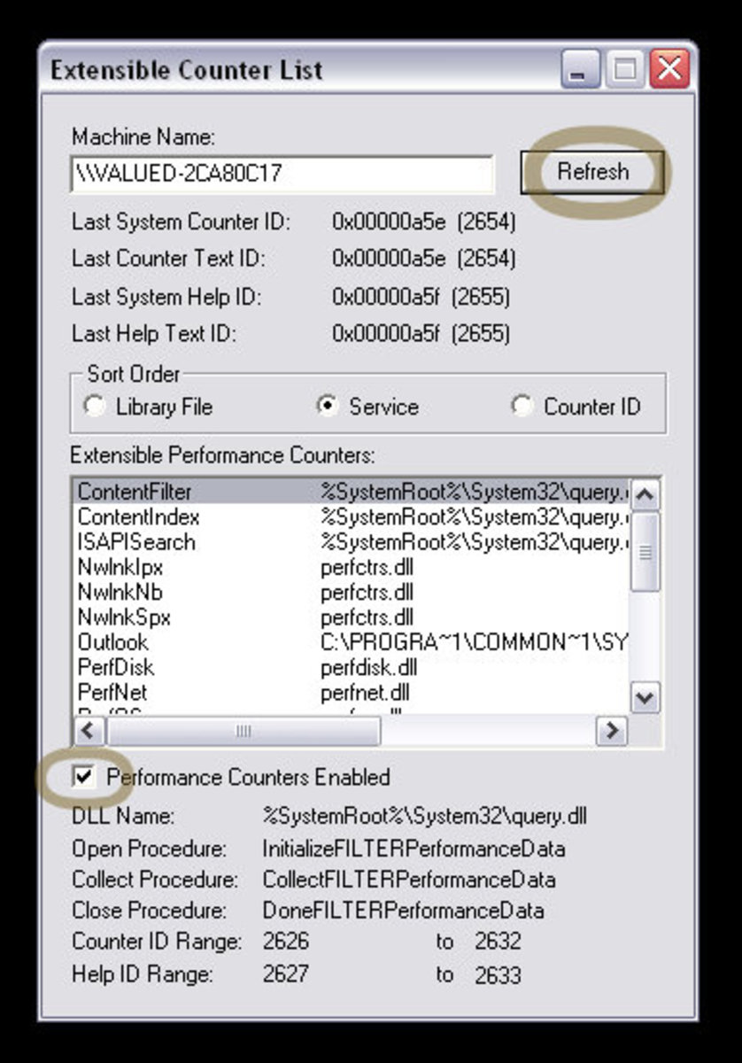Select NwlnkIpx in the counters list
Screen dimensions: 742x1063
pyautogui.click(x=120, y=567)
